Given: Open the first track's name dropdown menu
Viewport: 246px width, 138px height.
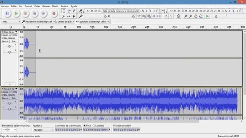Looking at the screenshot, I should [x=16, y=32].
